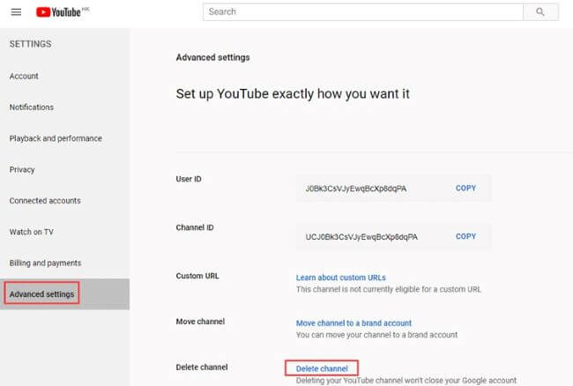This screenshot has width=573, height=386.
Task: Click 'Deleting your YouTube channel won't close' text
Action: click(x=406, y=381)
